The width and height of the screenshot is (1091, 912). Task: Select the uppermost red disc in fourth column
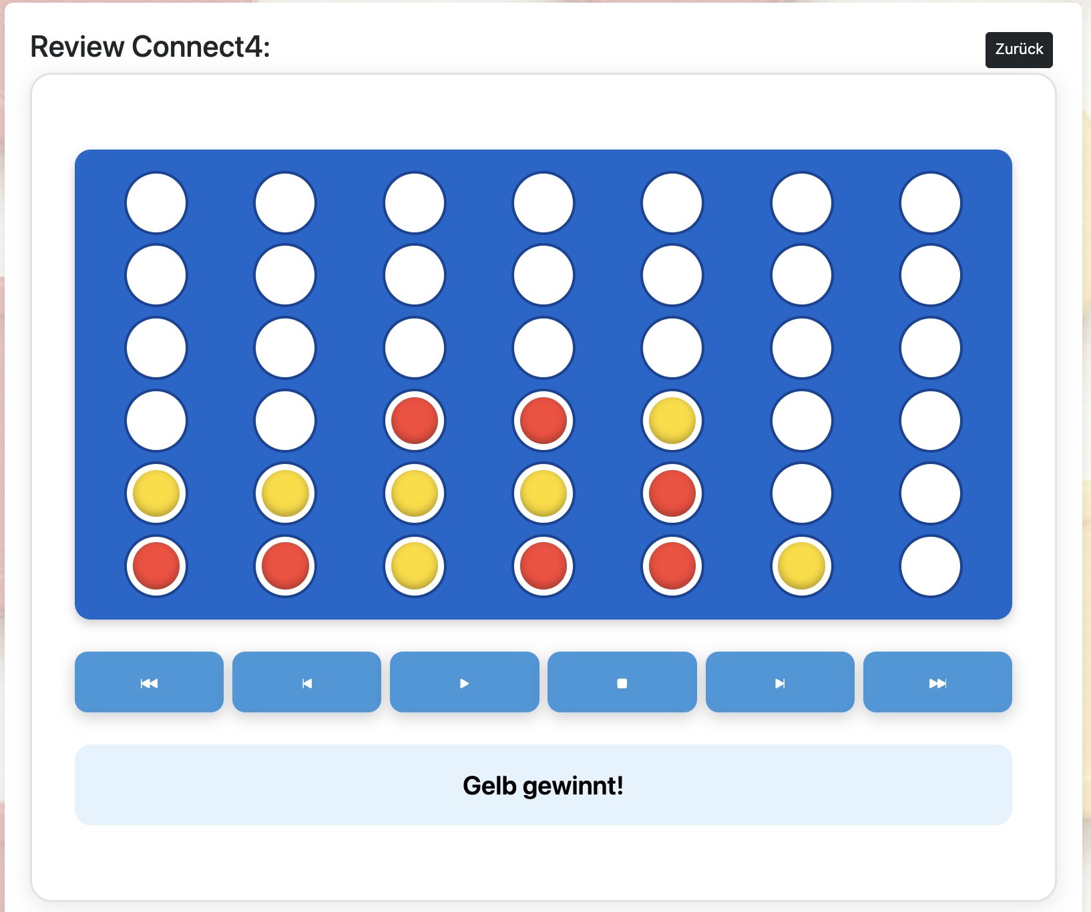(543, 421)
